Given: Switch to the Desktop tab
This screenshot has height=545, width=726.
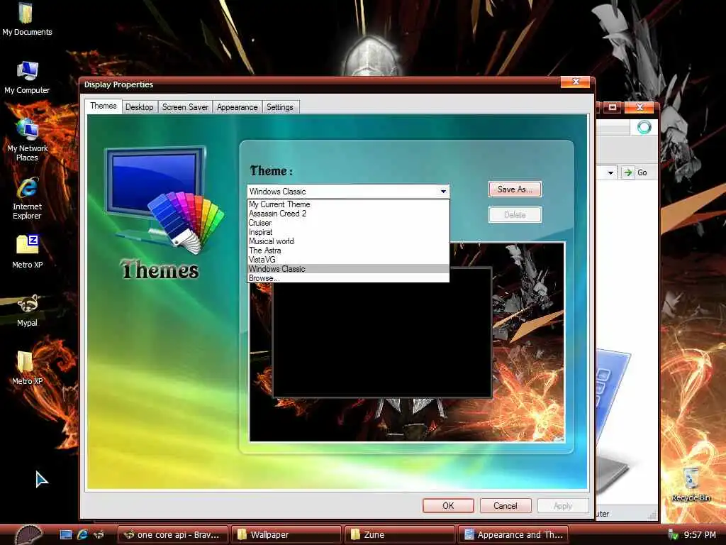Looking at the screenshot, I should (140, 107).
